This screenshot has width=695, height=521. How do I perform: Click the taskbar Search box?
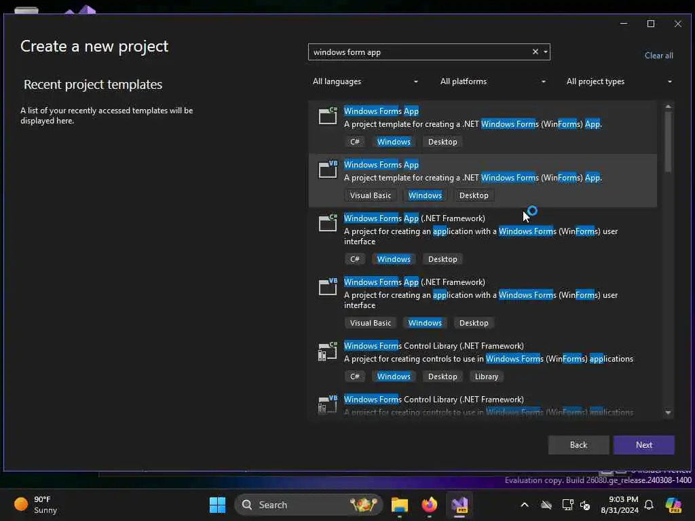309,505
